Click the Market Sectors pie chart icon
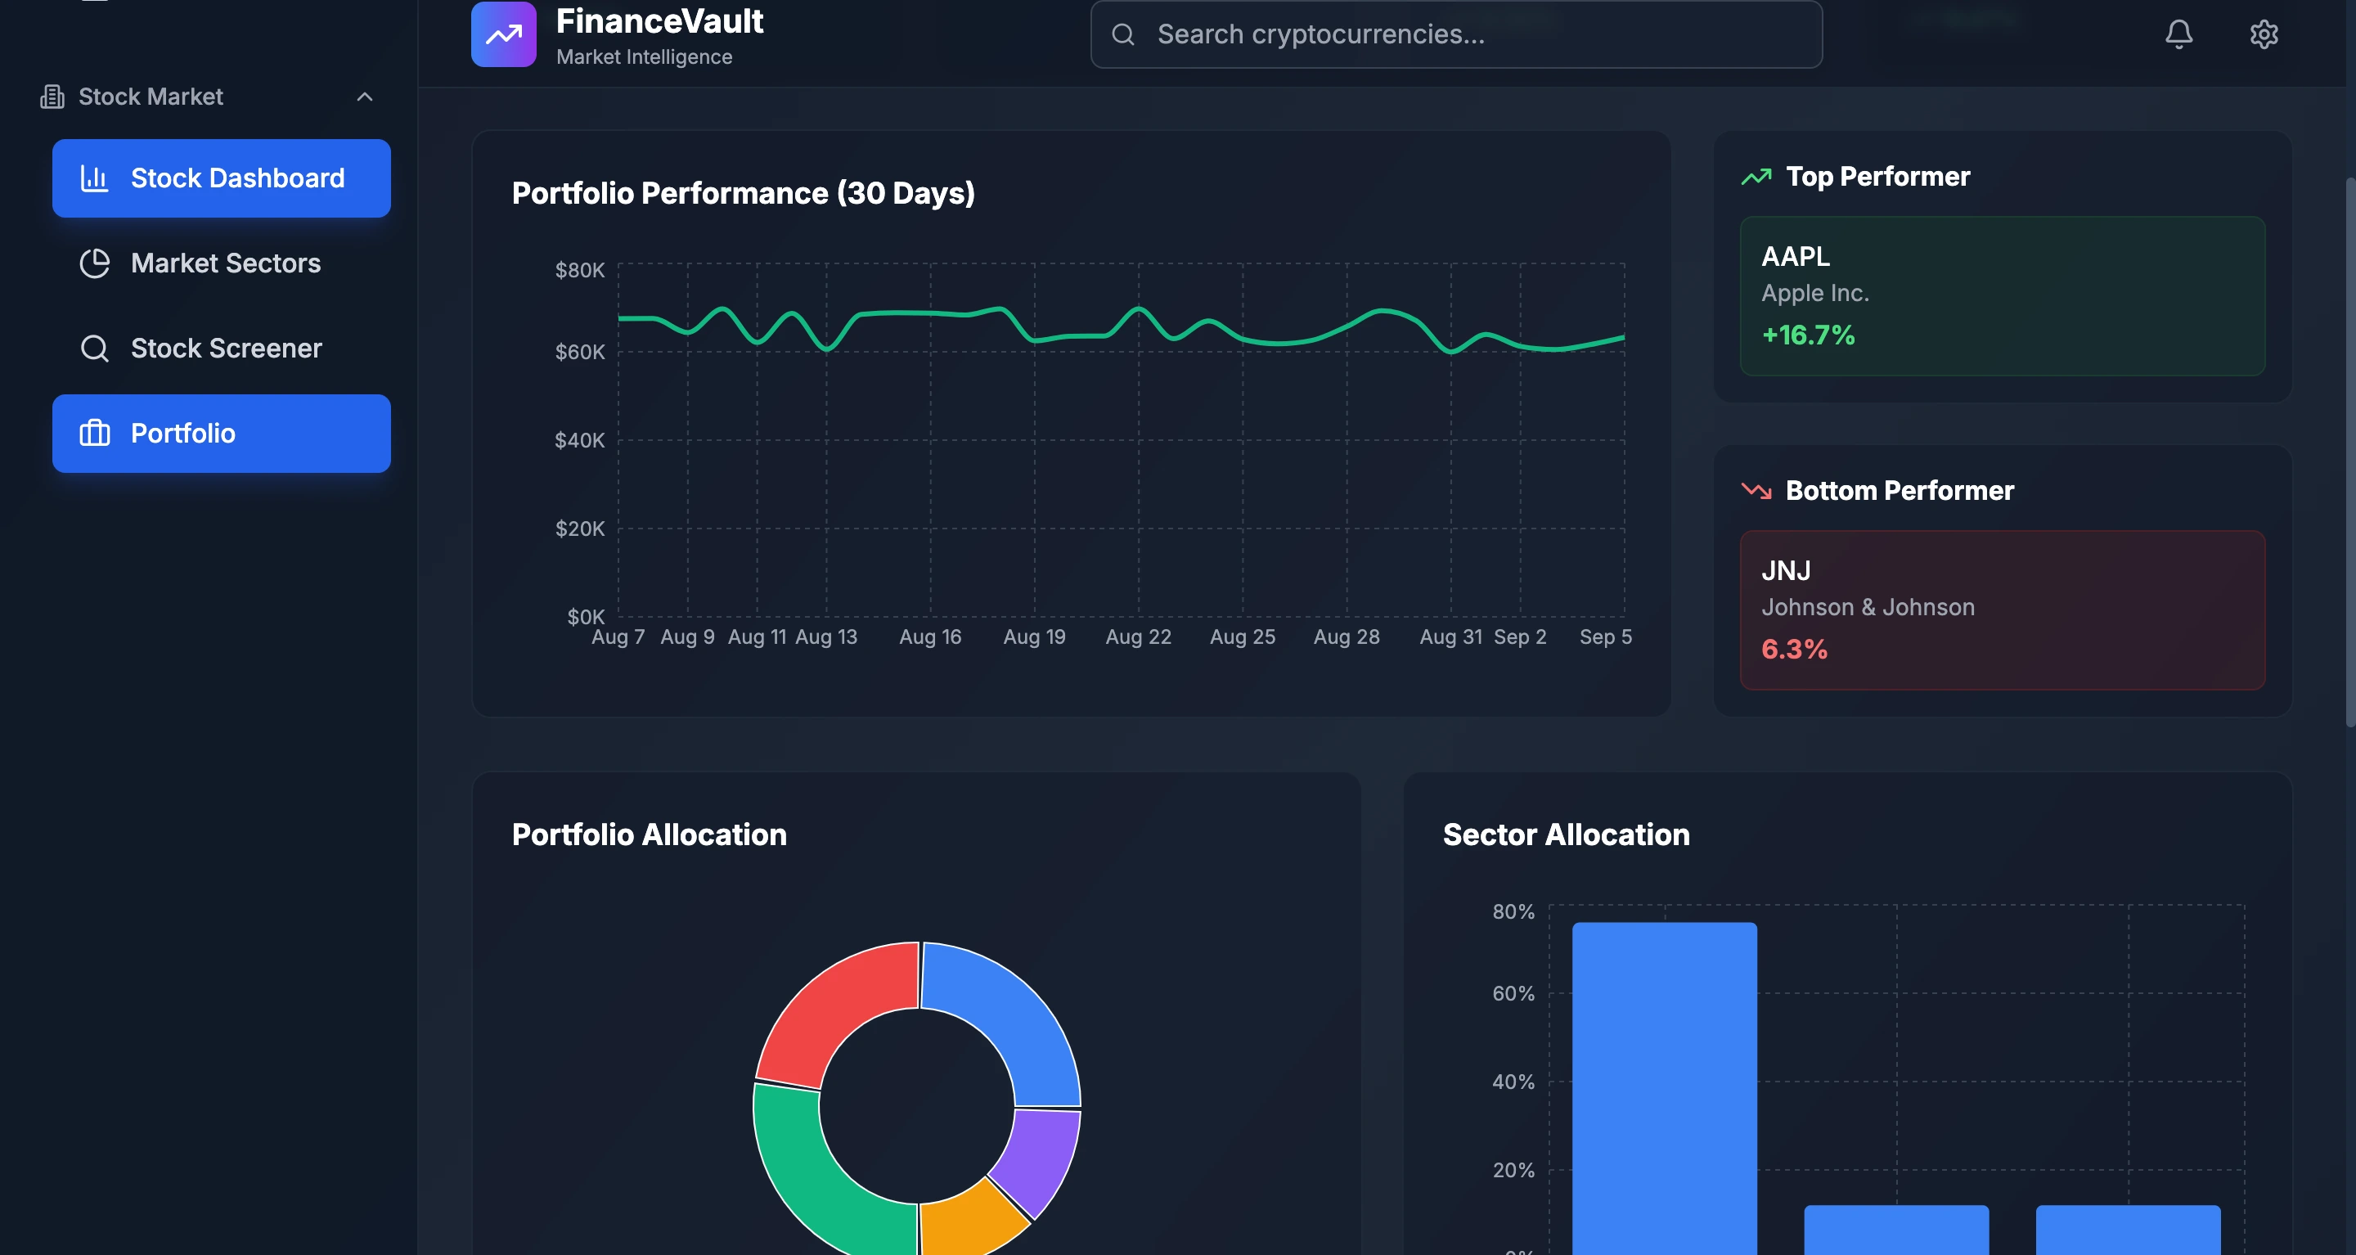 [94, 263]
